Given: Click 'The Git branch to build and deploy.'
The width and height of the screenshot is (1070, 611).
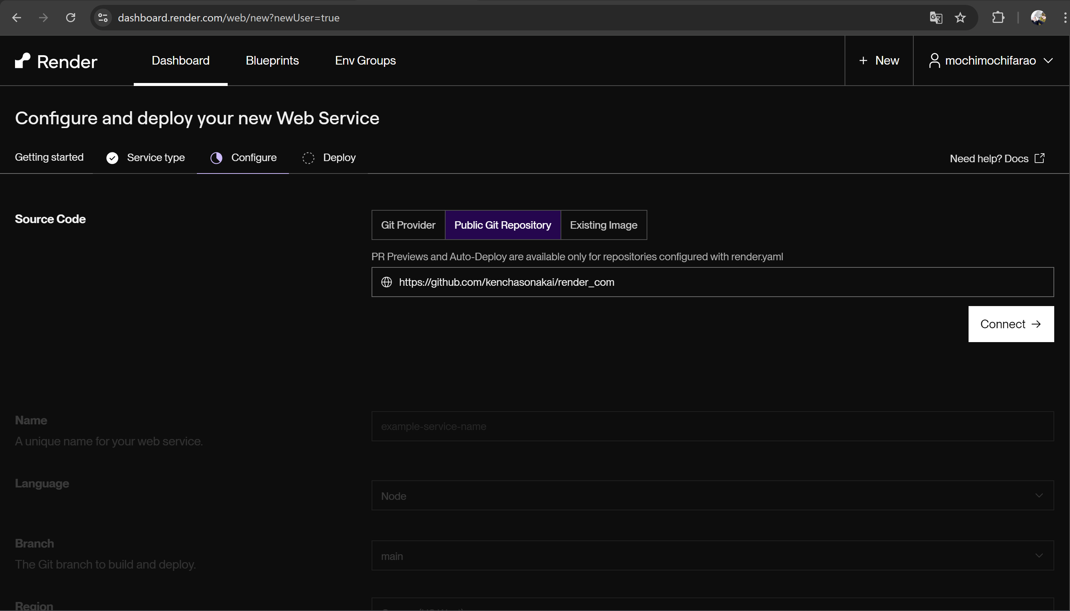Looking at the screenshot, I should pyautogui.click(x=105, y=565).
